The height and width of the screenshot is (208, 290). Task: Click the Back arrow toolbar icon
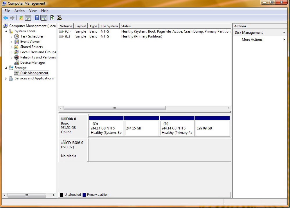[6, 18]
